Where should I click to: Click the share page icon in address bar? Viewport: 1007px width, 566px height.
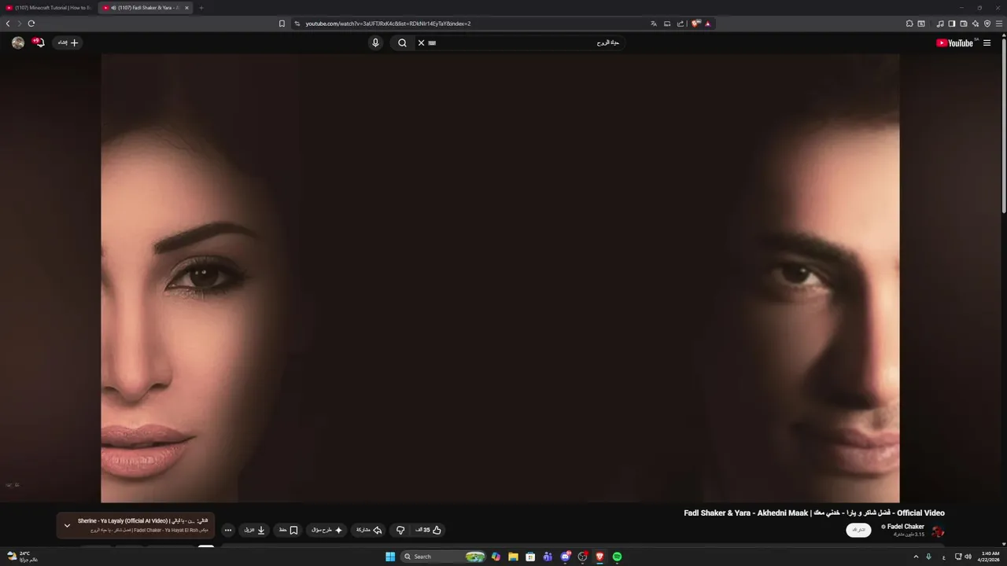pyautogui.click(x=681, y=24)
